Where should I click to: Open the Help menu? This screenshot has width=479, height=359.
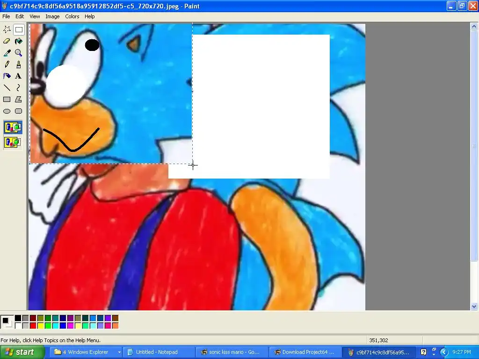tap(89, 16)
